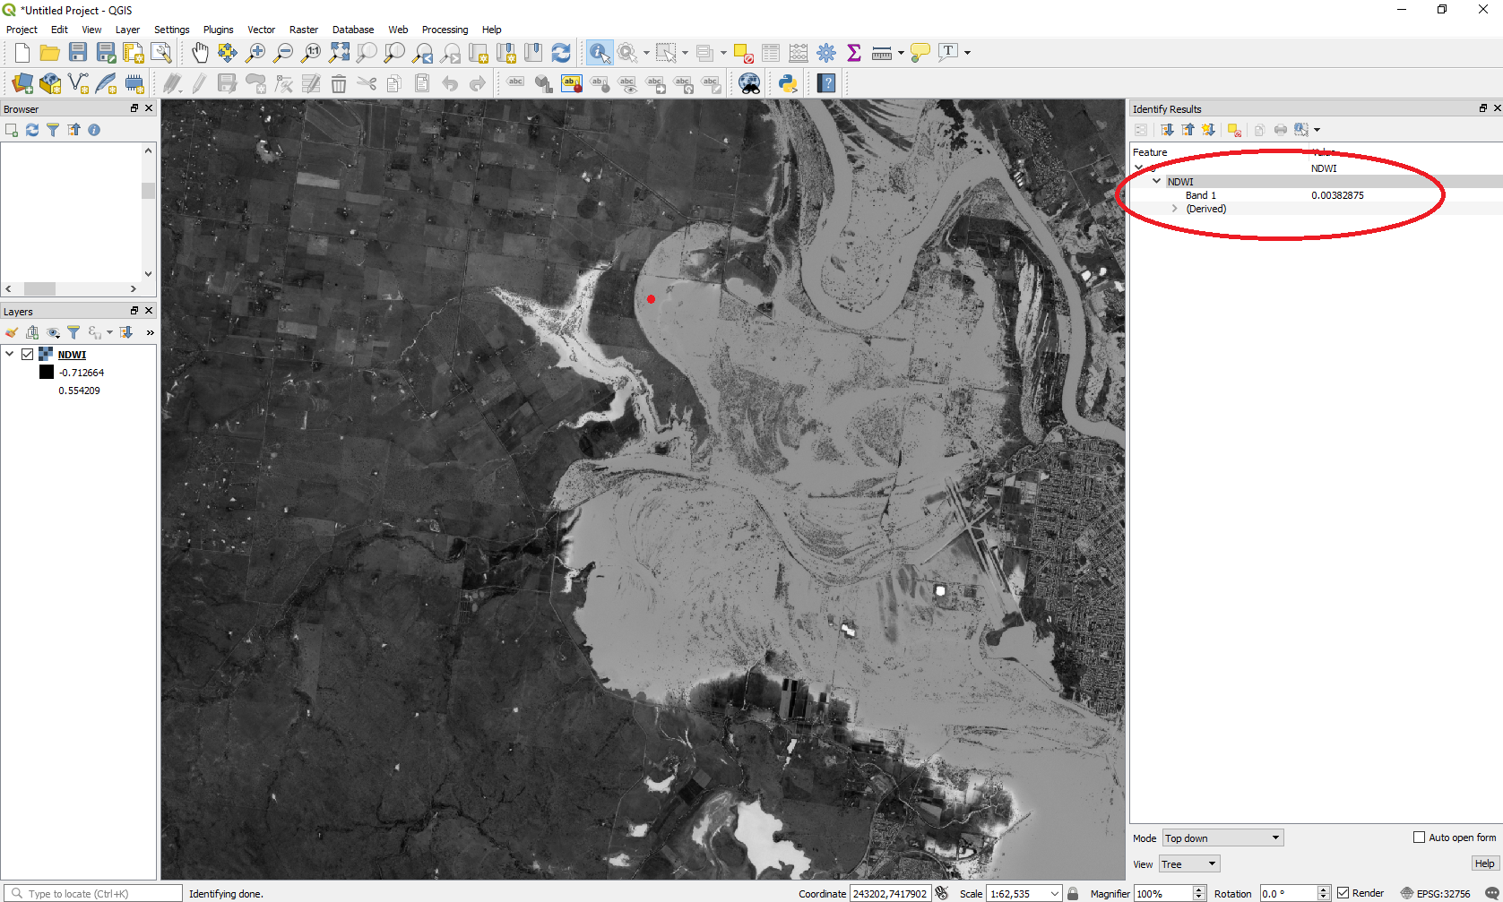
Task: Toggle the NDWI layer visibility checkbox
Action: point(28,354)
